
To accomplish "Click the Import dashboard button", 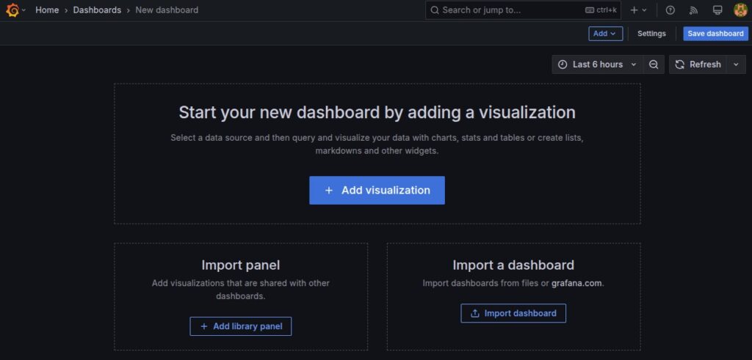I will tap(513, 313).
